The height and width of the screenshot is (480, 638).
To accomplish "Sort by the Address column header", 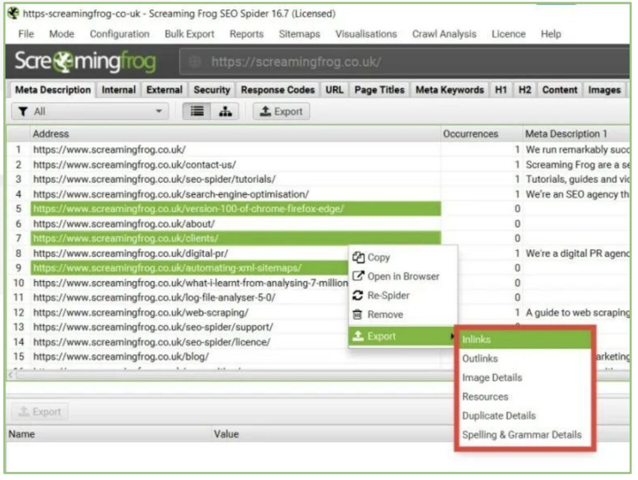I will (235, 134).
